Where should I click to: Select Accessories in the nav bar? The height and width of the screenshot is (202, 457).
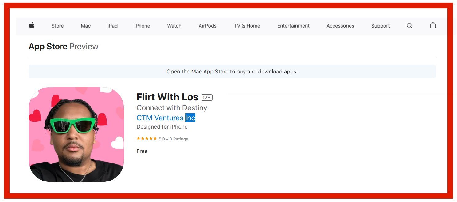click(340, 26)
